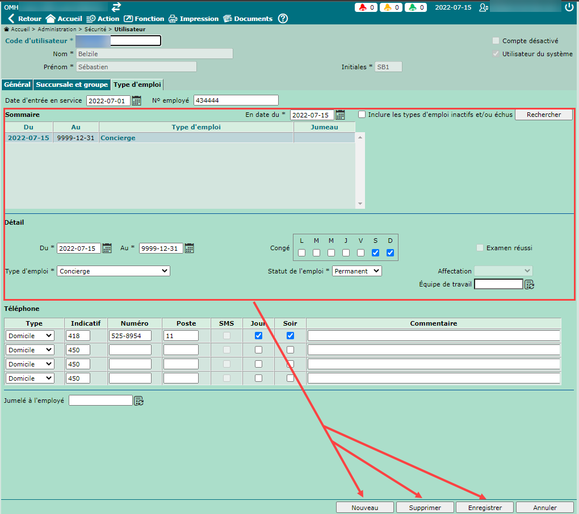Expand the Statut de l'emploi dropdown
The image size is (579, 514).
point(357,271)
